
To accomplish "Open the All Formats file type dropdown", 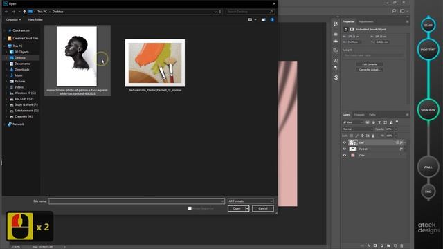I will [x=251, y=201].
